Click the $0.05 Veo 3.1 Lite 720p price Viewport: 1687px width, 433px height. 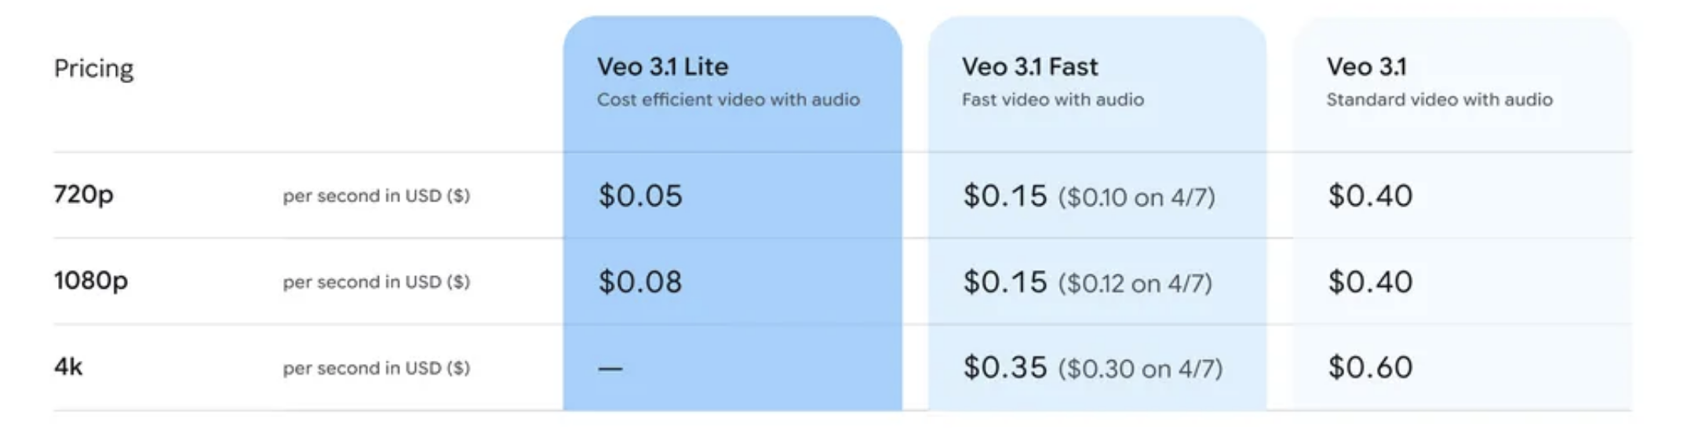tap(640, 195)
